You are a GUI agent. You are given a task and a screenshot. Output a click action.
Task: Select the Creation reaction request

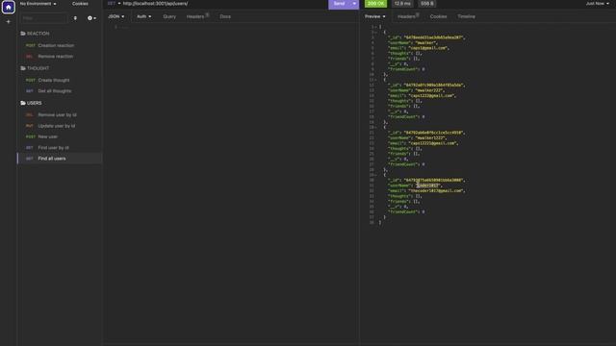tap(60, 45)
